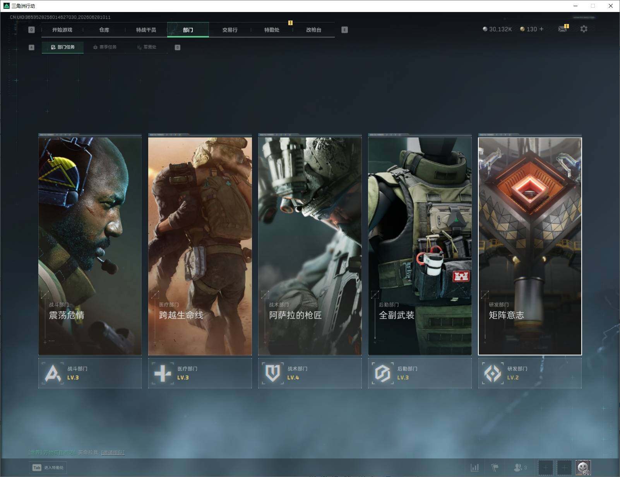
Task: Click the player avatar smiley icon
Action: click(x=583, y=468)
